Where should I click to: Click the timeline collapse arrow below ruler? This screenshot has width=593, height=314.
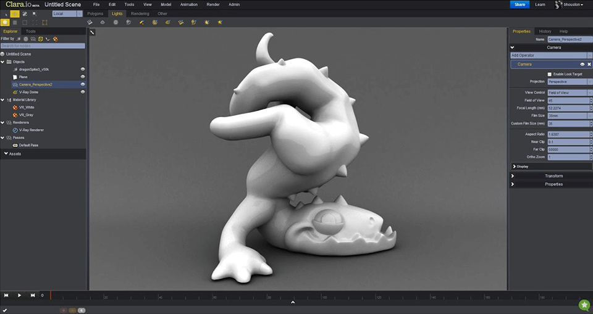pos(293,302)
